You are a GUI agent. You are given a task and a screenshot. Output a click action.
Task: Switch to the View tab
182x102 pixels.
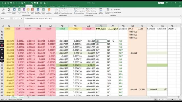(x=46, y=6)
